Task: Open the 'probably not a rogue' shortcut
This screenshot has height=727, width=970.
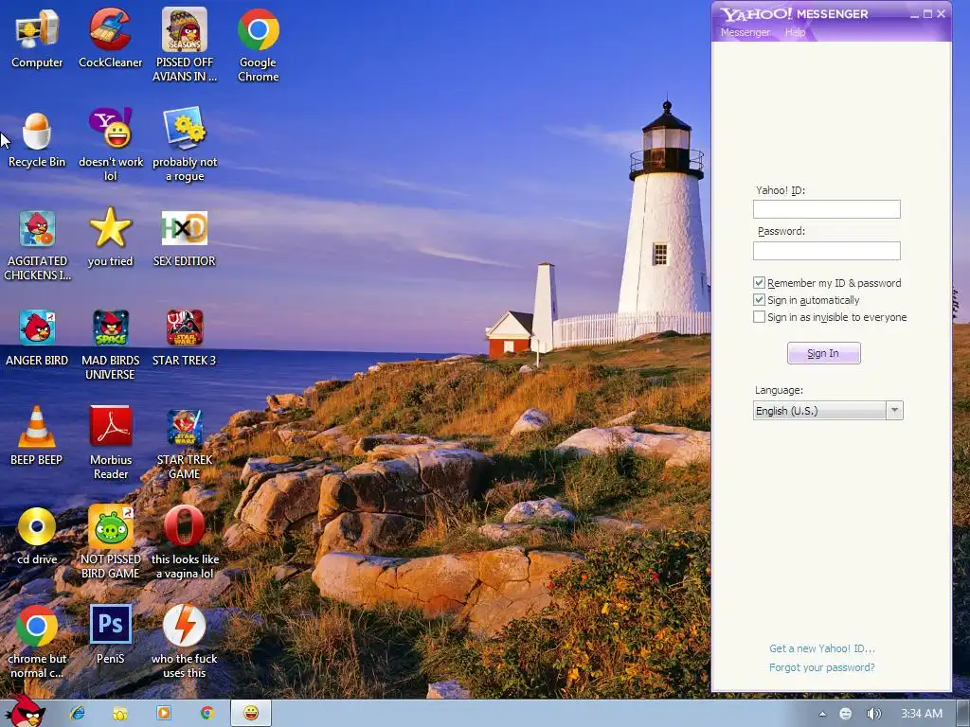Action: pyautogui.click(x=185, y=145)
